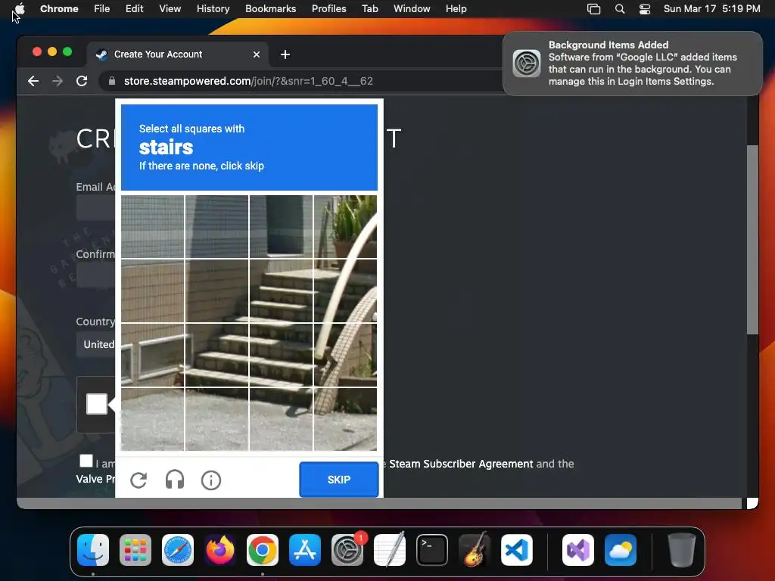Viewport: 775px width, 581px height.
Task: Close the Create Your Account tab
Action: pos(256,54)
